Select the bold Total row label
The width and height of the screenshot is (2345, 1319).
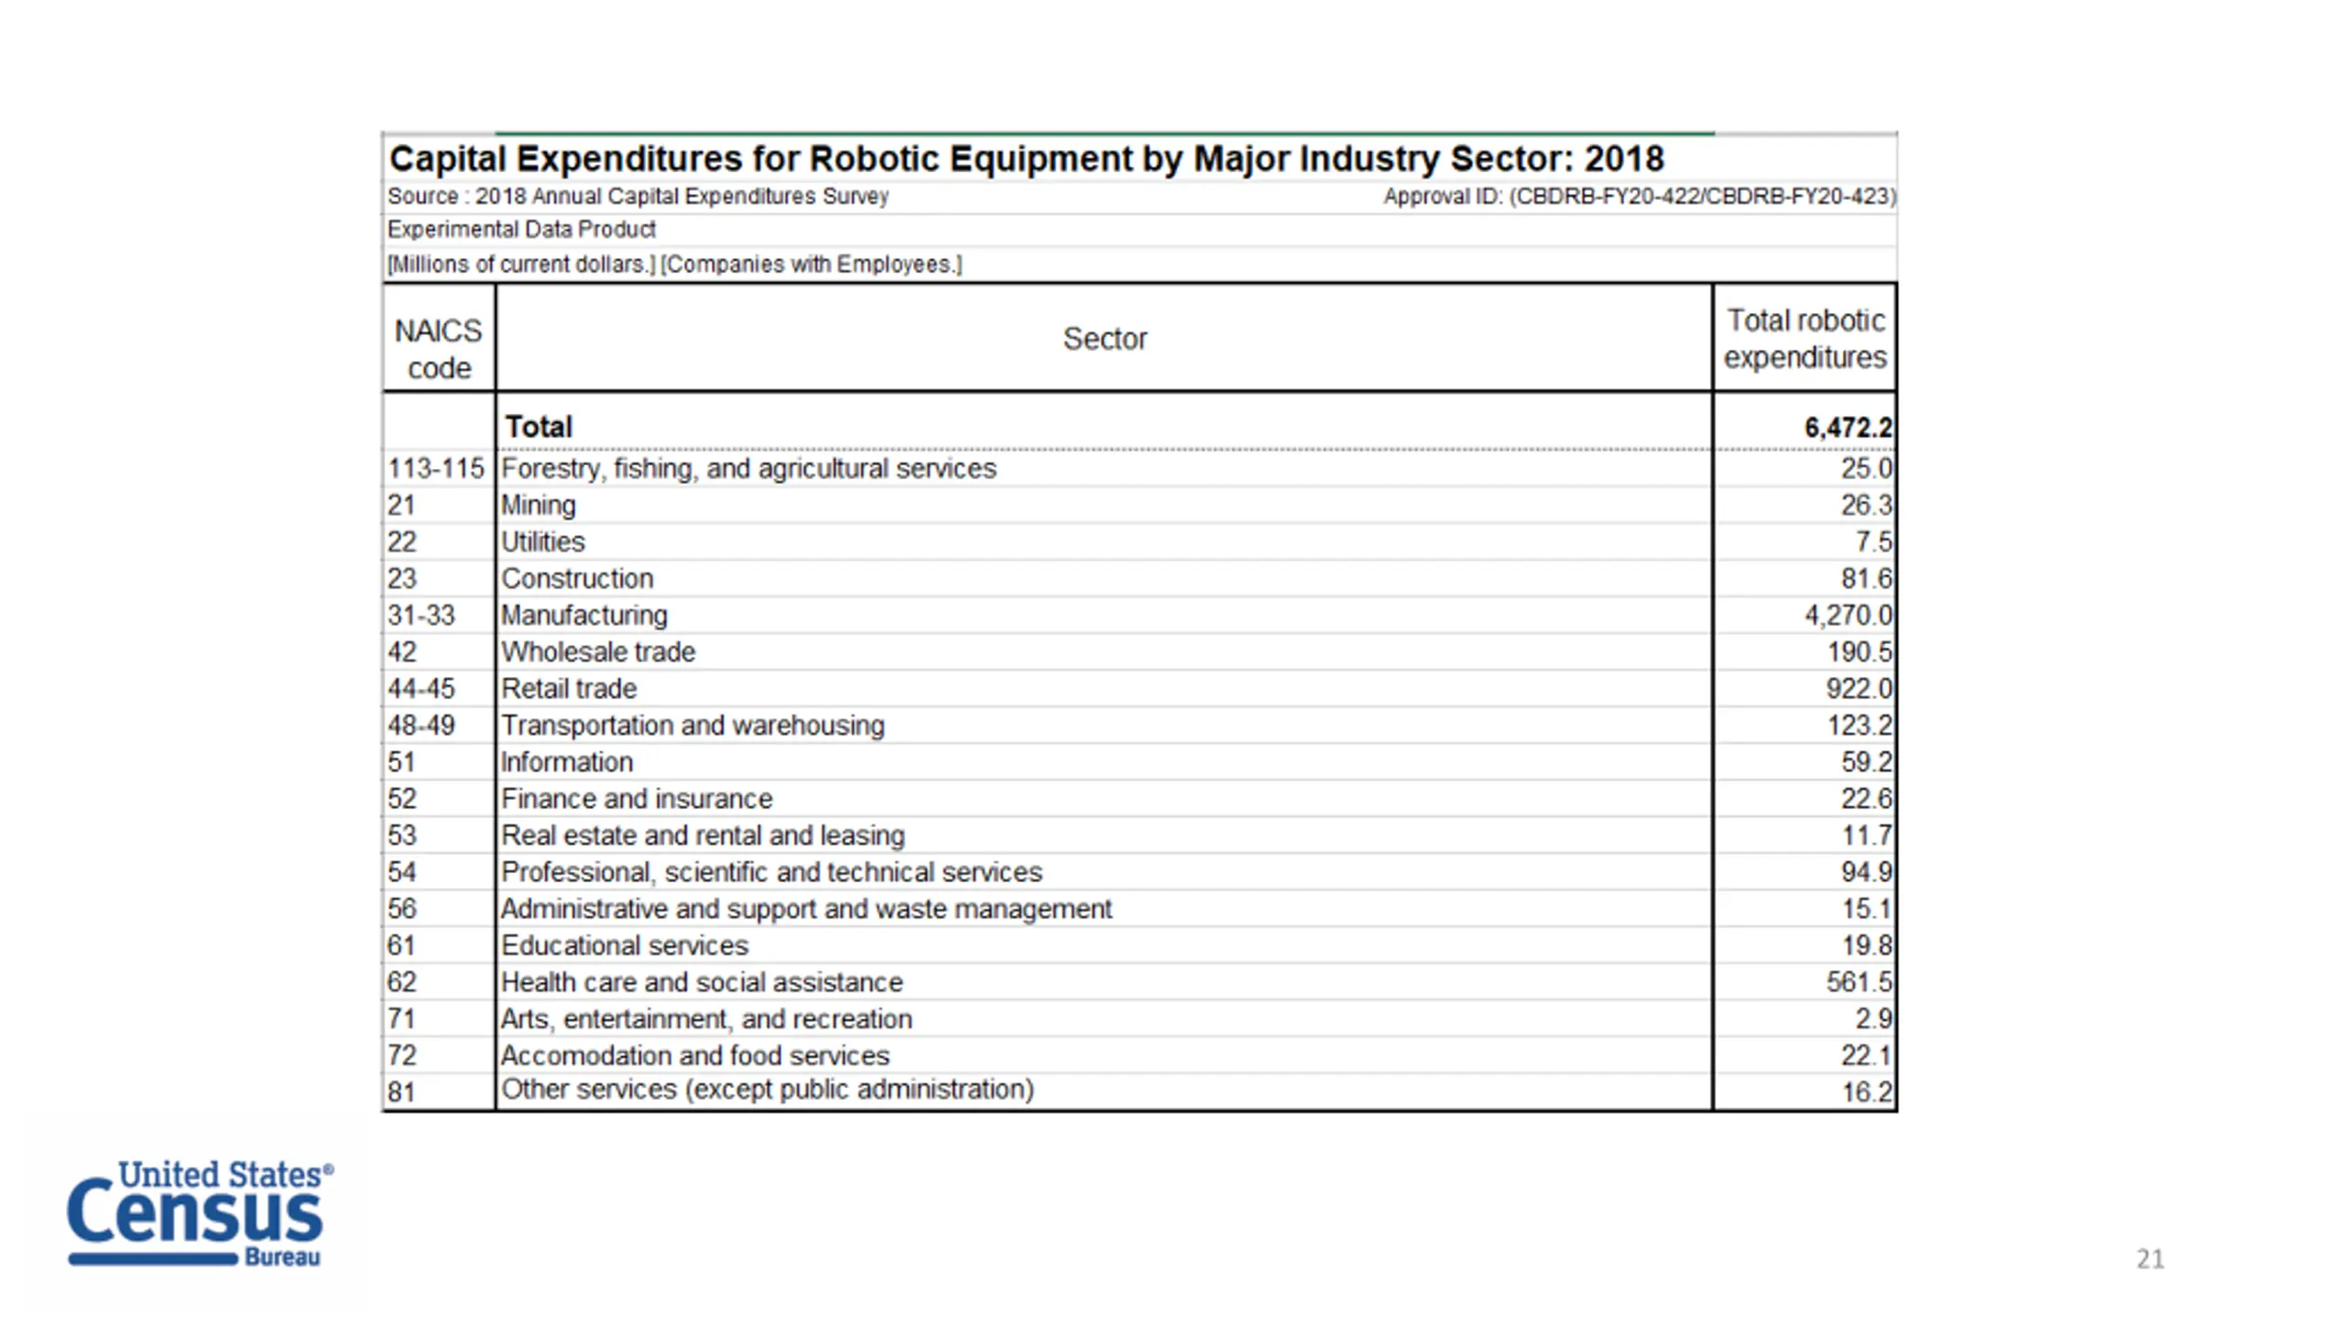tap(539, 427)
